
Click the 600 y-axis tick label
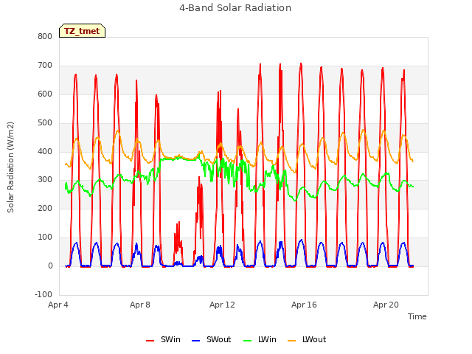click(x=45, y=94)
